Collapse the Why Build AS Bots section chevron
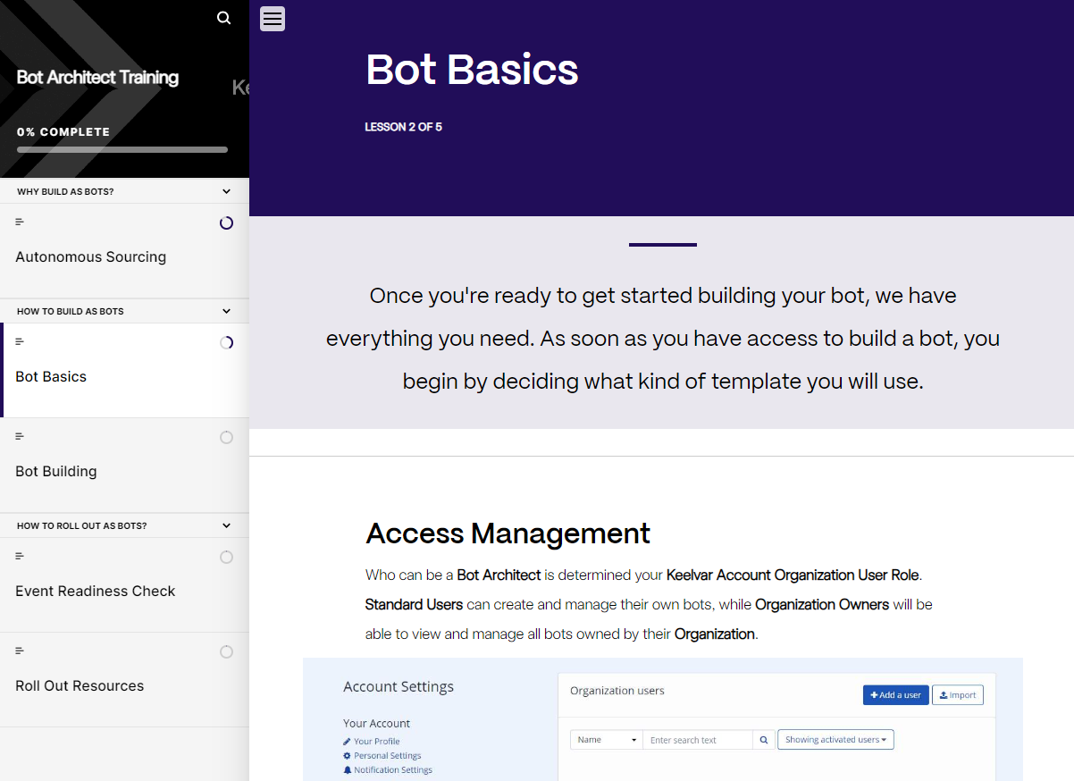 [x=227, y=191]
